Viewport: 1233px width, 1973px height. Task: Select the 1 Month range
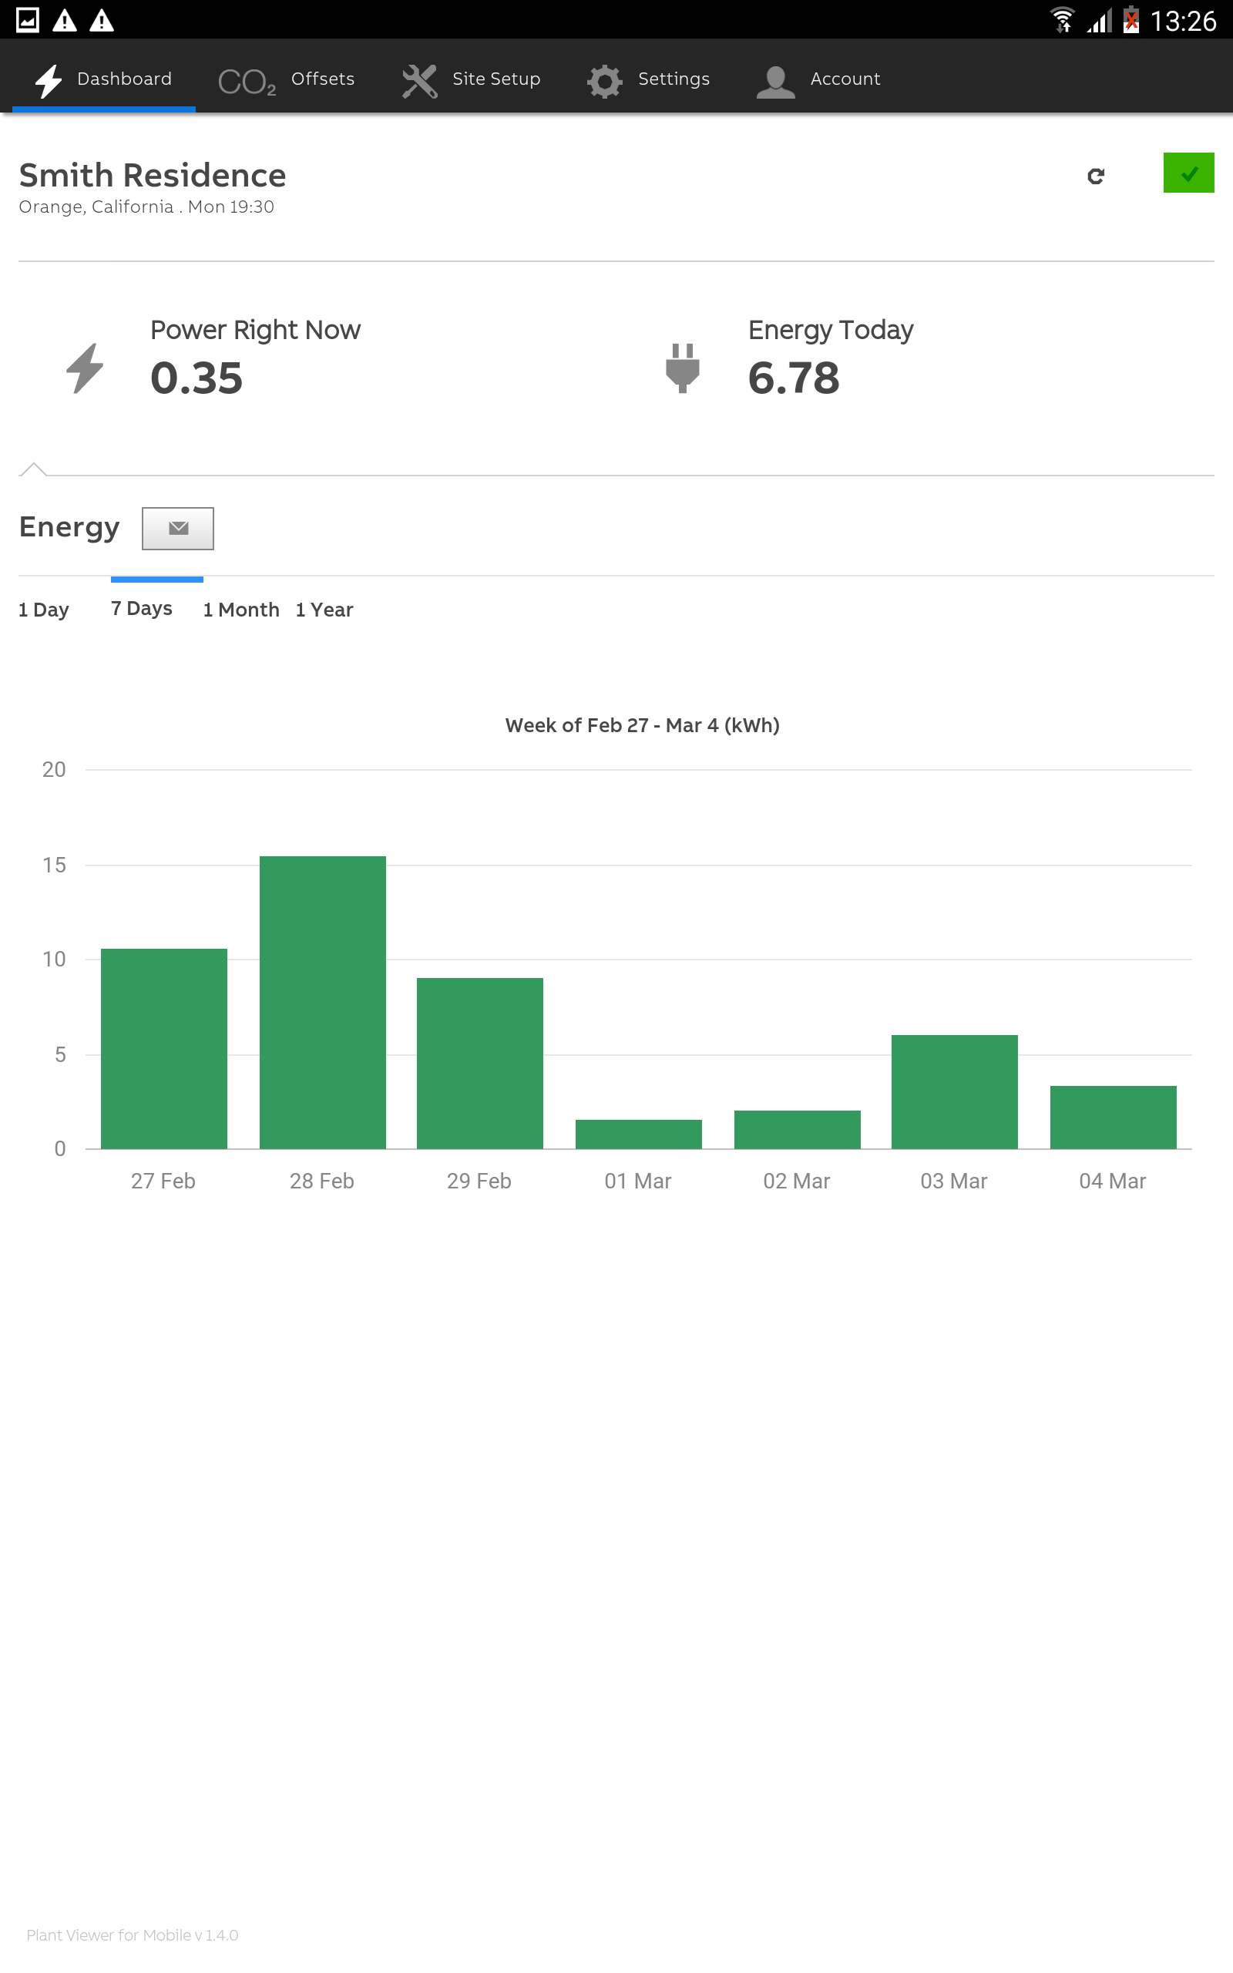[241, 609]
